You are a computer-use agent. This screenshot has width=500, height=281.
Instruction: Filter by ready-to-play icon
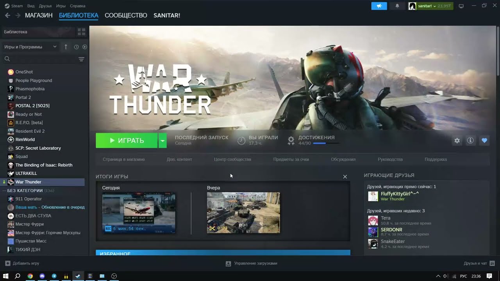[x=84, y=47]
